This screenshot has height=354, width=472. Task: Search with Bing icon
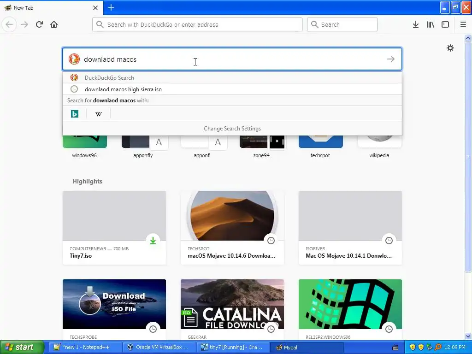point(75,114)
